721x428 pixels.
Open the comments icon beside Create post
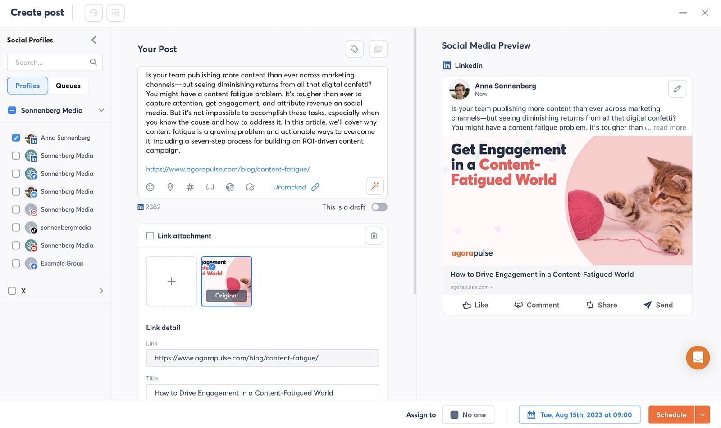click(x=115, y=13)
